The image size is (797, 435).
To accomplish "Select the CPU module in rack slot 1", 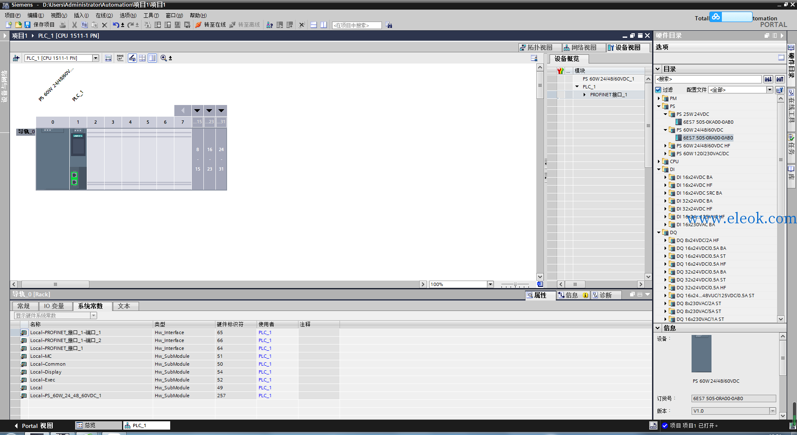I will tap(78, 159).
